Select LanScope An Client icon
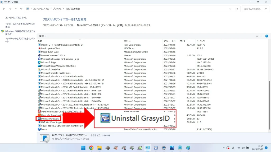Image resolution: width=271 pixels, height=152 pixels. 39,48
